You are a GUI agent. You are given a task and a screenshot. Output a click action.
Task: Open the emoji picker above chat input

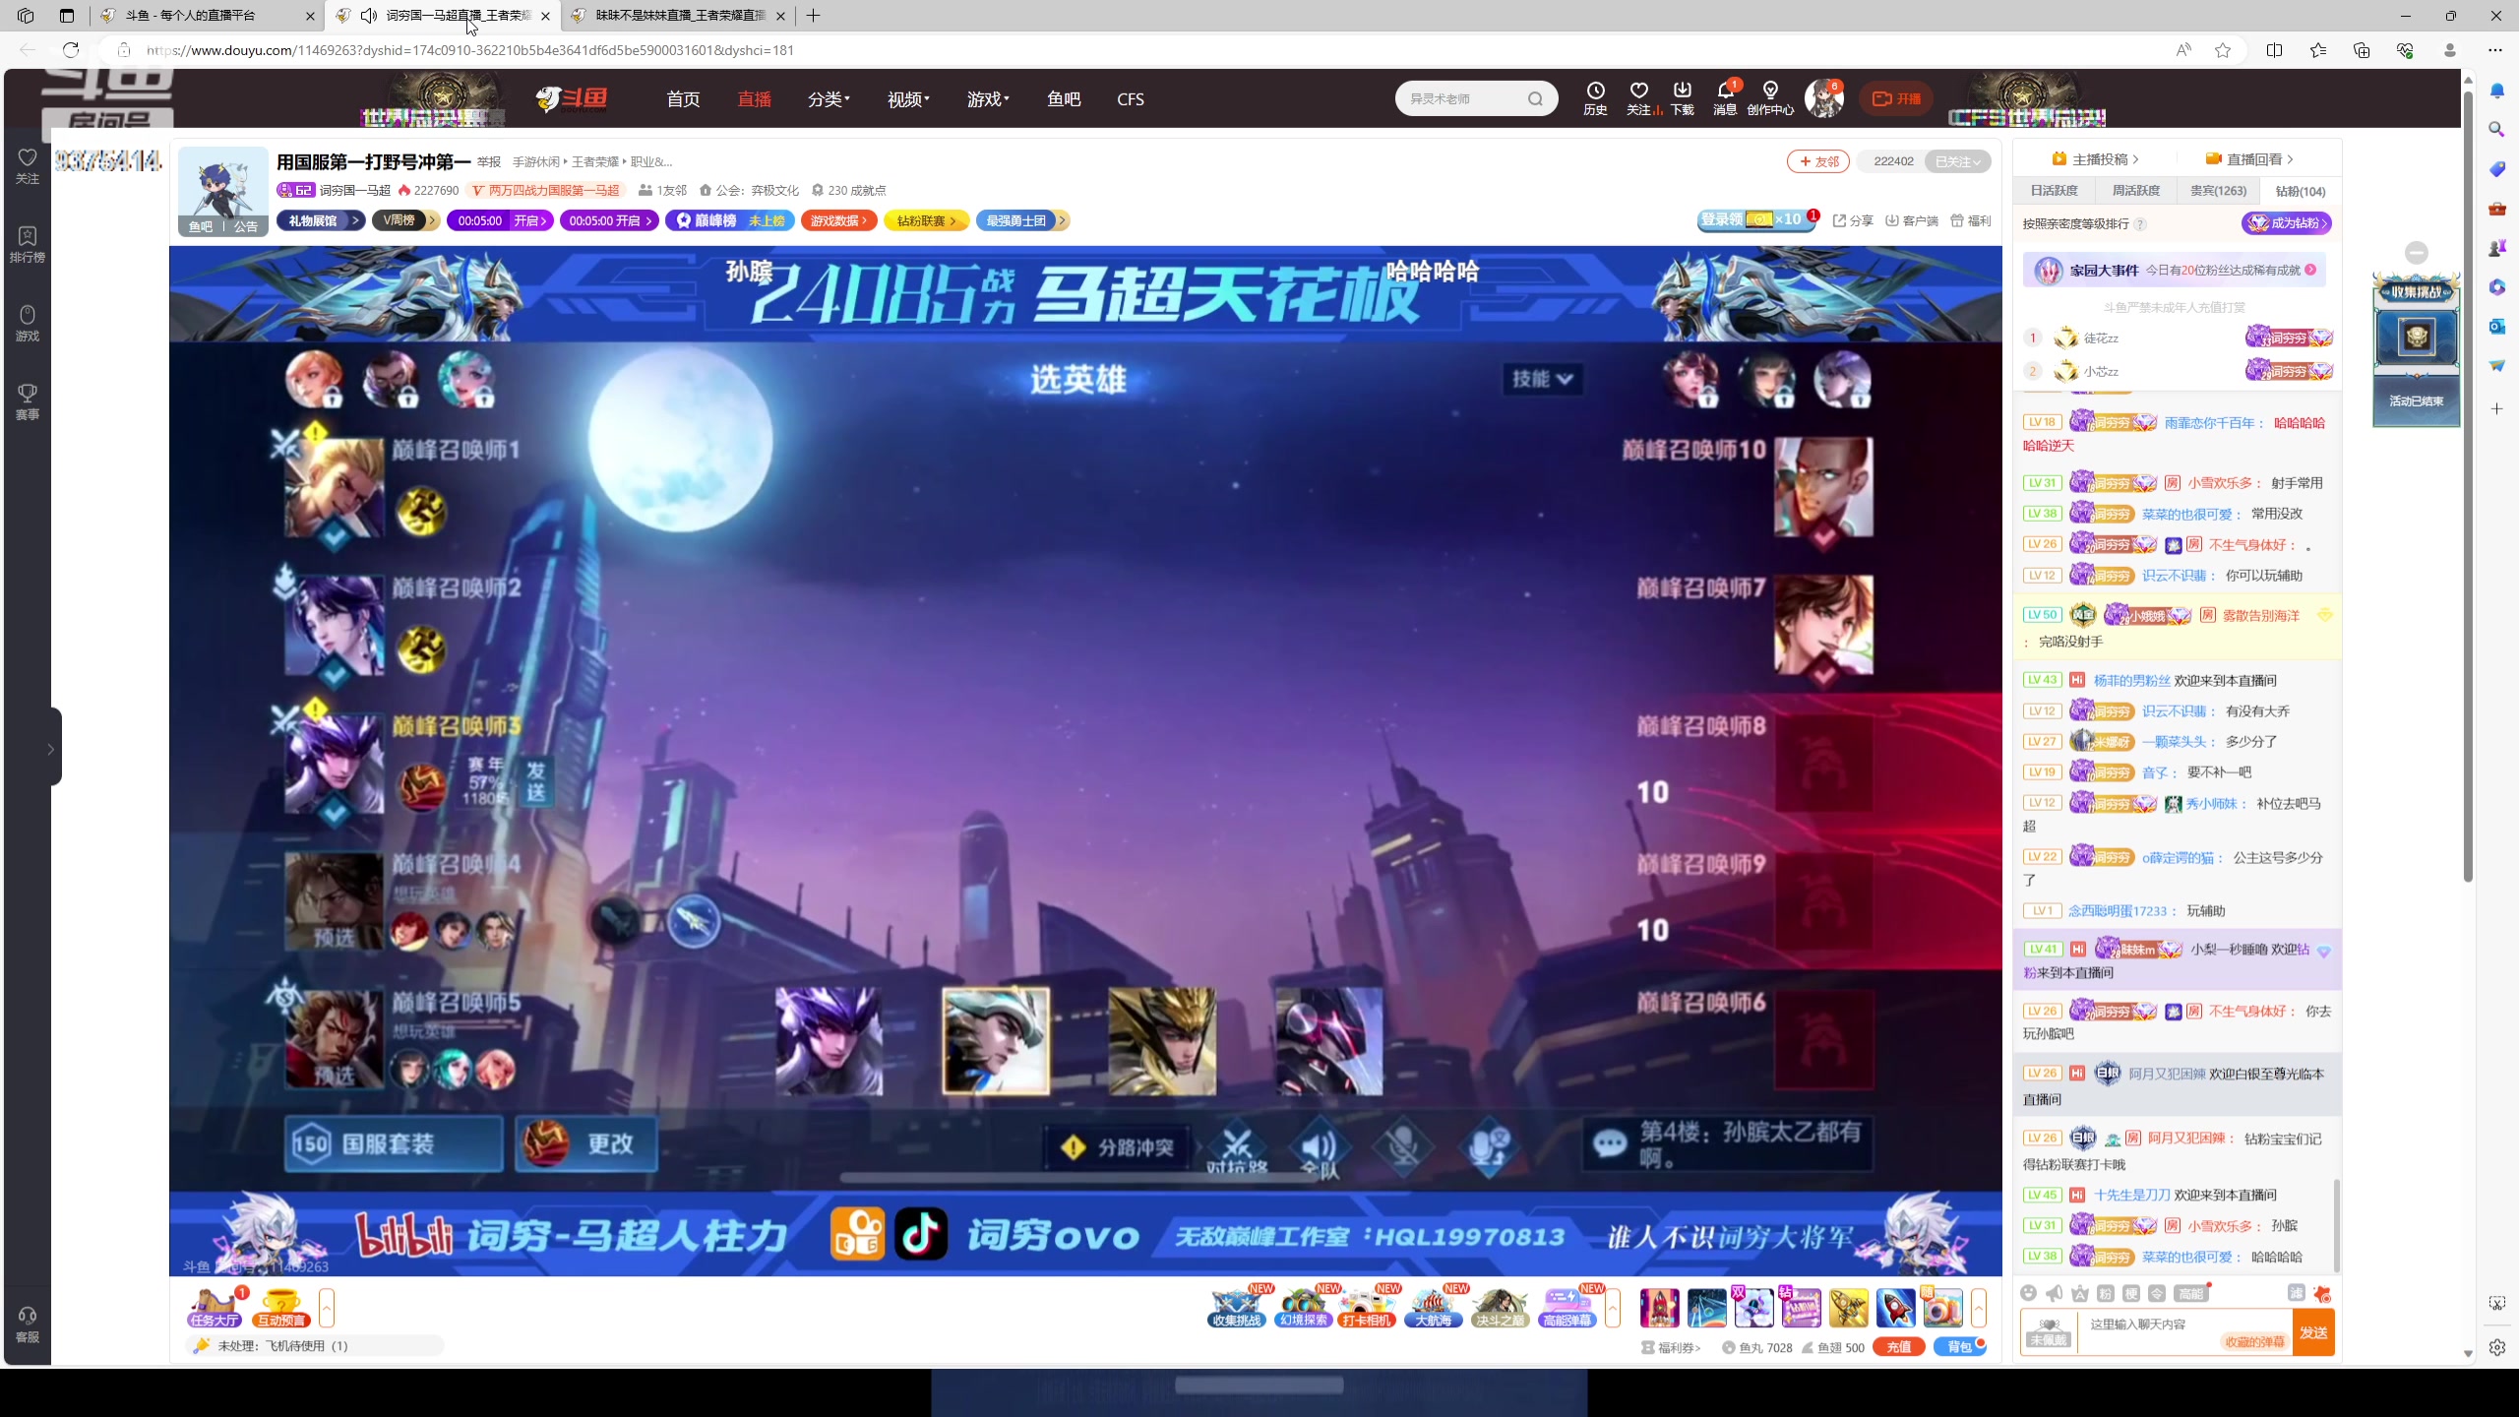click(x=2029, y=1293)
